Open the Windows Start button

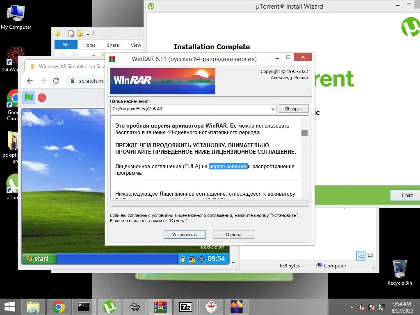click(x=10, y=307)
